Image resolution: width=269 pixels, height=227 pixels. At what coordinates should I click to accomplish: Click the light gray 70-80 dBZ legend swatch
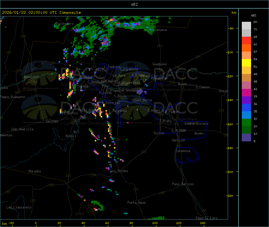pyautogui.click(x=246, y=26)
